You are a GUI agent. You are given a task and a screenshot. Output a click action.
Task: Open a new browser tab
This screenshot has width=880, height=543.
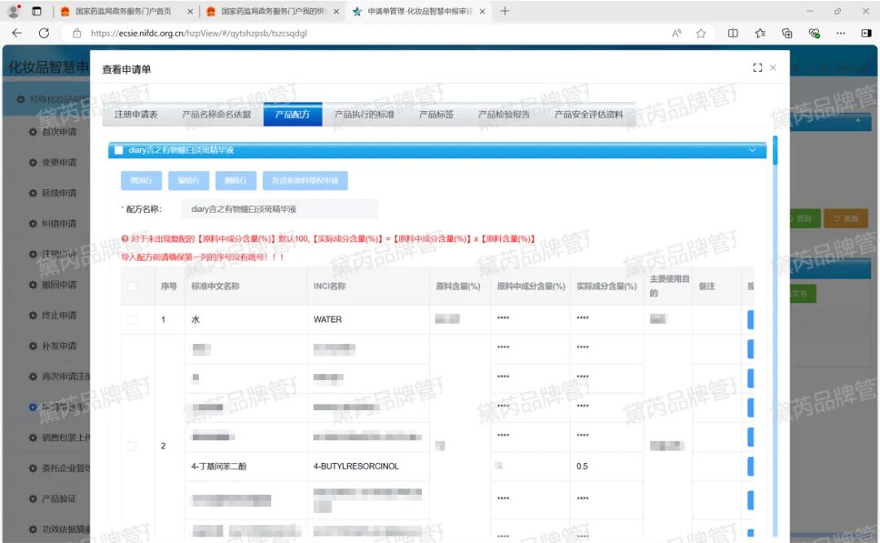click(504, 11)
